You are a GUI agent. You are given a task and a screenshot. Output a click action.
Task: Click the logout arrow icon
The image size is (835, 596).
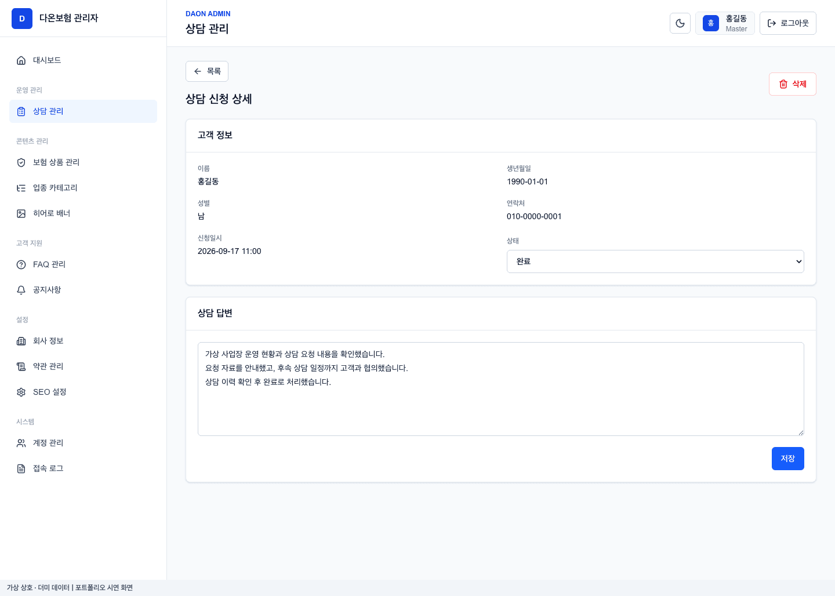click(772, 23)
